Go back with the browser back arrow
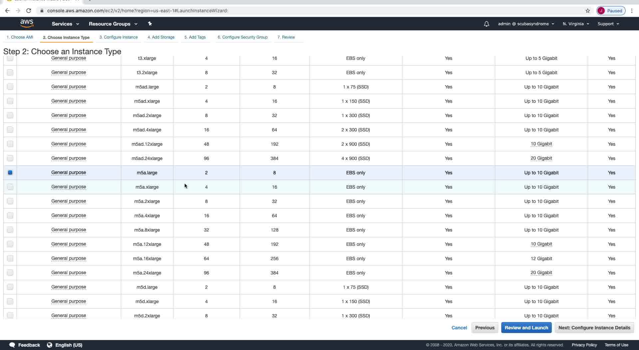The image size is (639, 350). pyautogui.click(x=7, y=11)
